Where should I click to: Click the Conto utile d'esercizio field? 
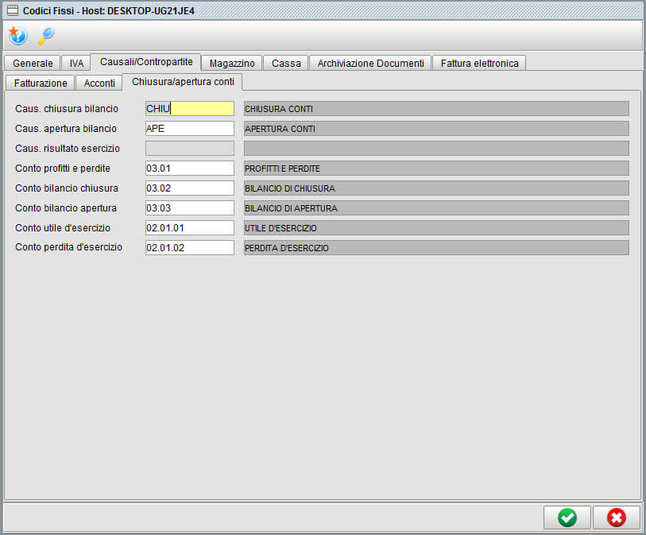coord(190,228)
